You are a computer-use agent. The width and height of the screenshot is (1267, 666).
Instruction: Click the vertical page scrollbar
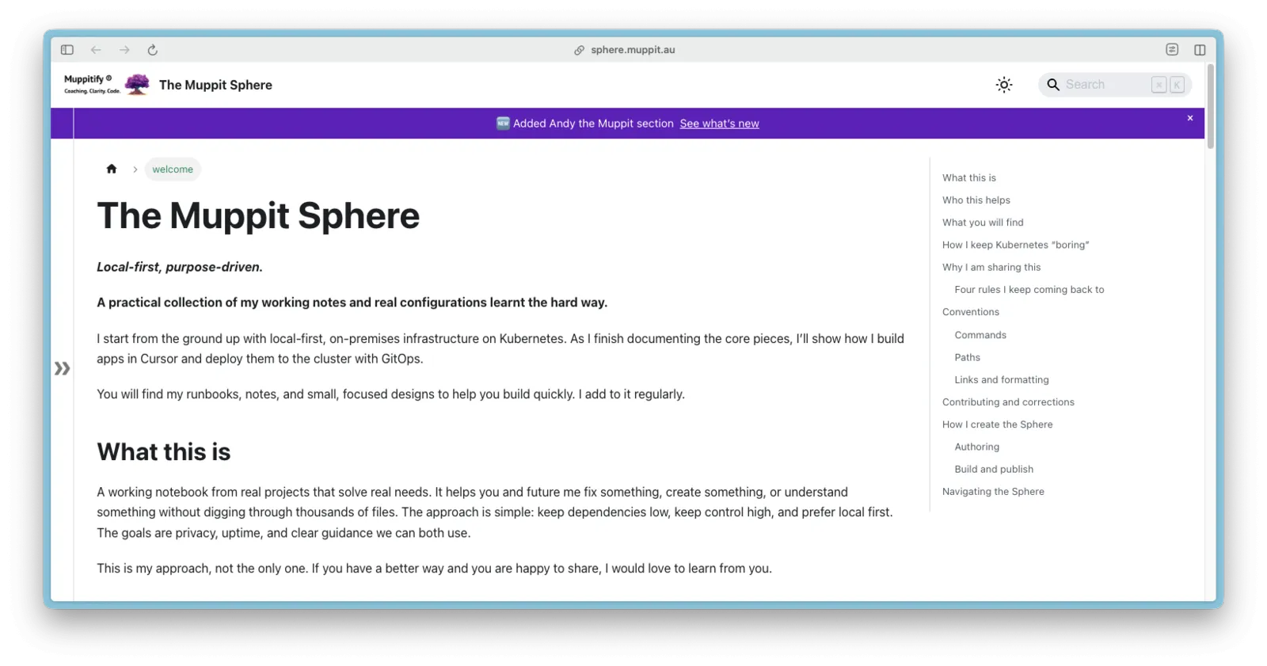click(1210, 107)
